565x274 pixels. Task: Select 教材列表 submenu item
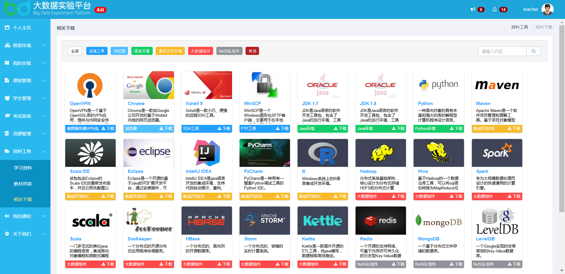pyautogui.click(x=23, y=184)
